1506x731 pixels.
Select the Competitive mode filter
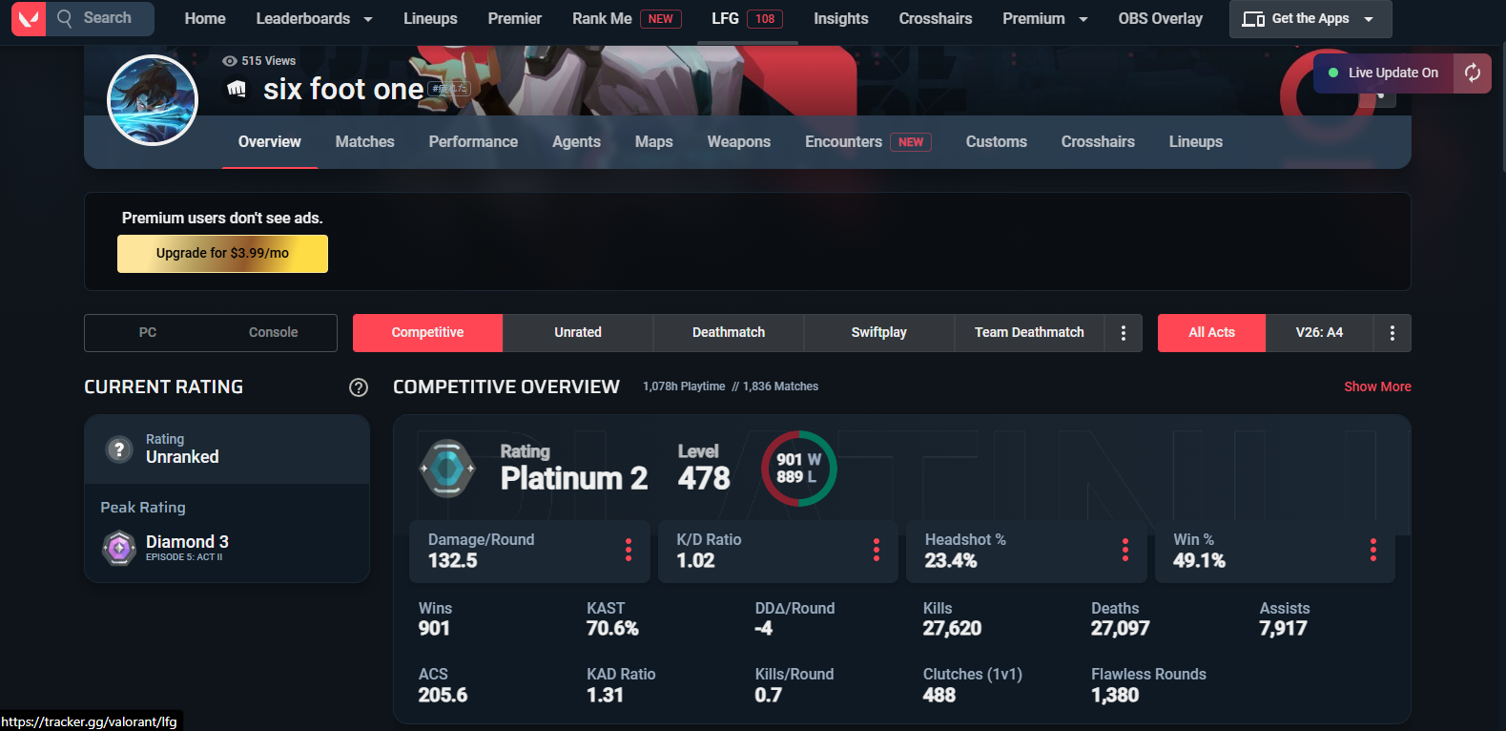pos(427,333)
